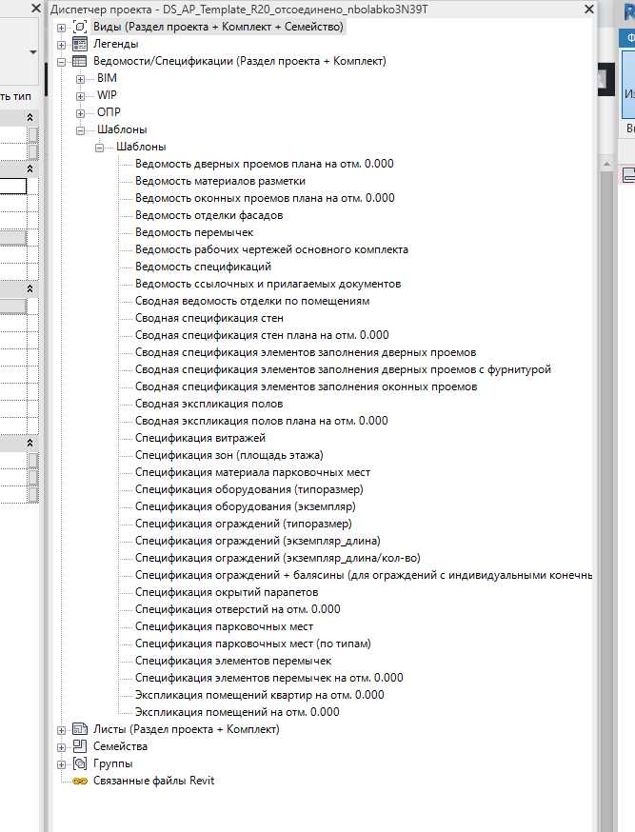The width and height of the screenshot is (635, 832).
Task: Click the Связанные файлы Revit link icon
Action: pyautogui.click(x=80, y=781)
